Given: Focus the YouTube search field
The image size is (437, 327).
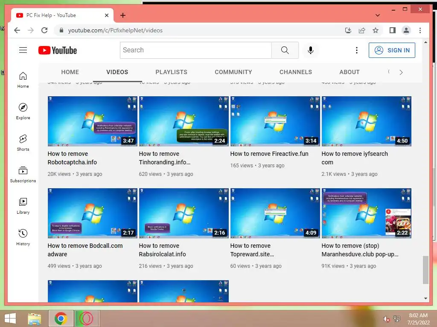Looking at the screenshot, I should coord(195,50).
